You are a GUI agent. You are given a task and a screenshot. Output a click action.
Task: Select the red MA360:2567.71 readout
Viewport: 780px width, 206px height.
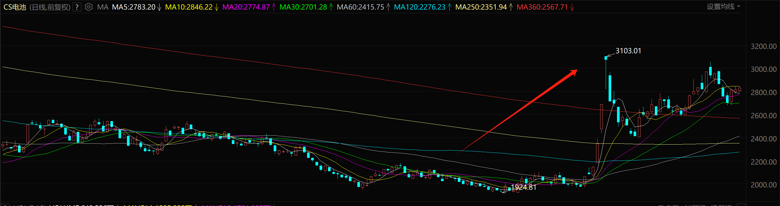(x=542, y=7)
